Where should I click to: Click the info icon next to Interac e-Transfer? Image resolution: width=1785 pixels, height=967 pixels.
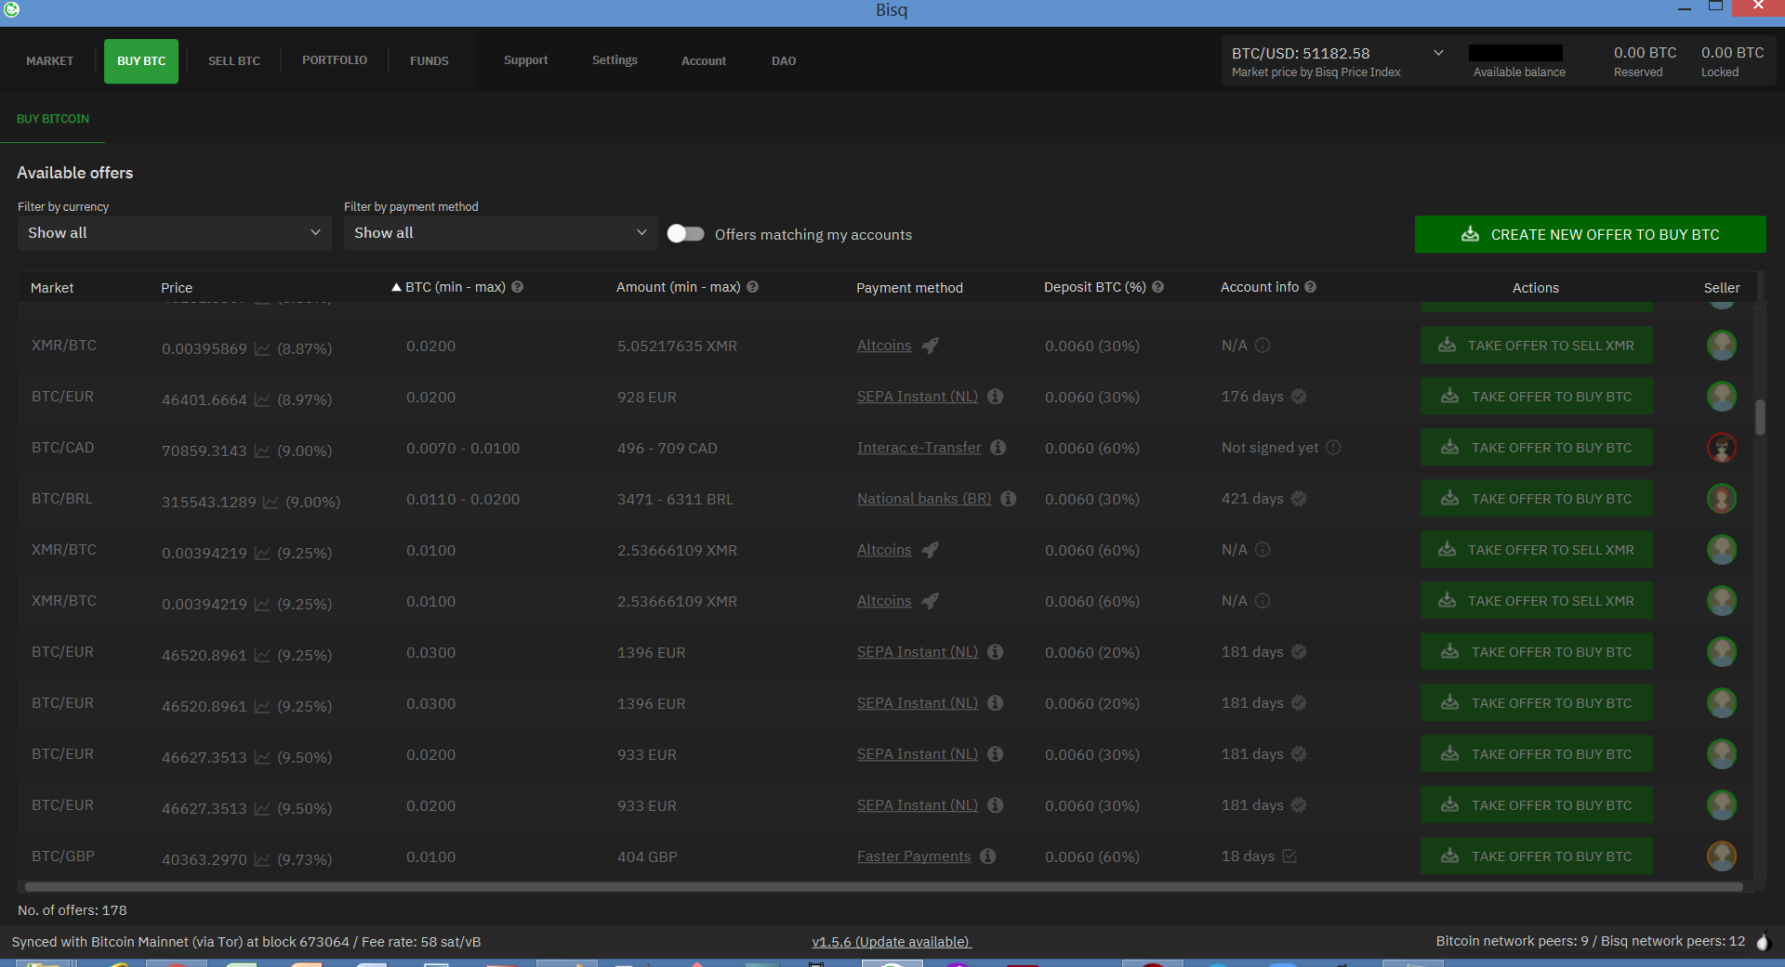point(998,448)
